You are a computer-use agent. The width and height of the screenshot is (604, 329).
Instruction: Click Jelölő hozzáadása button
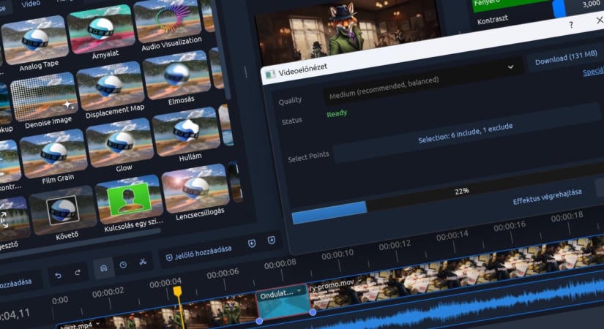tap(198, 253)
